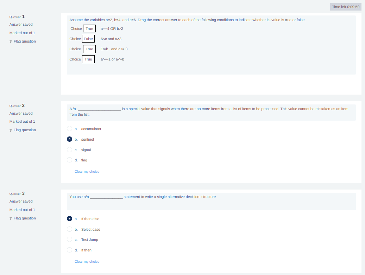This screenshot has width=365, height=275.
Task: Click the True box beside 'a==4 OR b>2'
Action: [x=89, y=28]
